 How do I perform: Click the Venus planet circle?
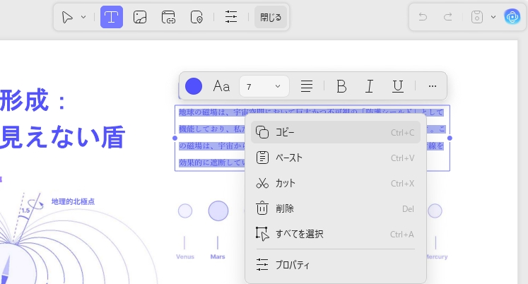pyautogui.click(x=185, y=211)
